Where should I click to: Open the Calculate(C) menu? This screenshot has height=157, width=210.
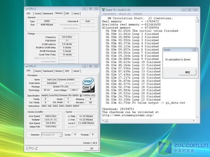click(x=110, y=14)
